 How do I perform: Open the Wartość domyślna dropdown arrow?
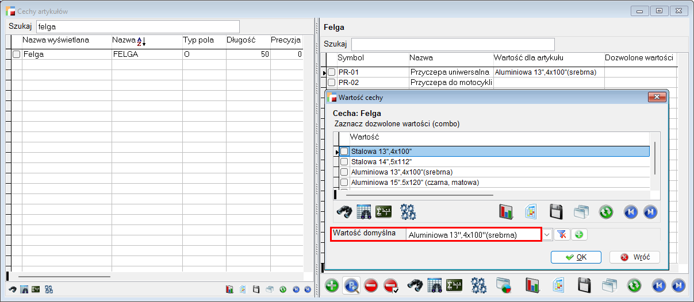tap(547, 234)
